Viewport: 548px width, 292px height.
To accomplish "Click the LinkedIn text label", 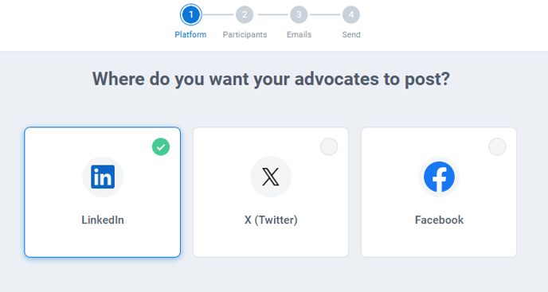I will point(103,220).
